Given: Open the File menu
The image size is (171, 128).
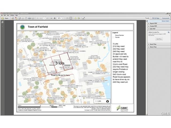Looking at the screenshot, I should 2,15.
